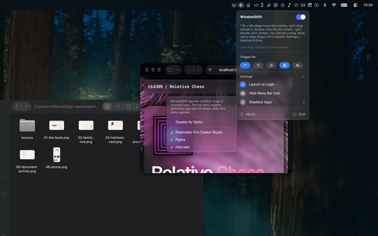Screen dimensions: 378x236
Task: Go back in the Safari window
Action: [x=189, y=70]
